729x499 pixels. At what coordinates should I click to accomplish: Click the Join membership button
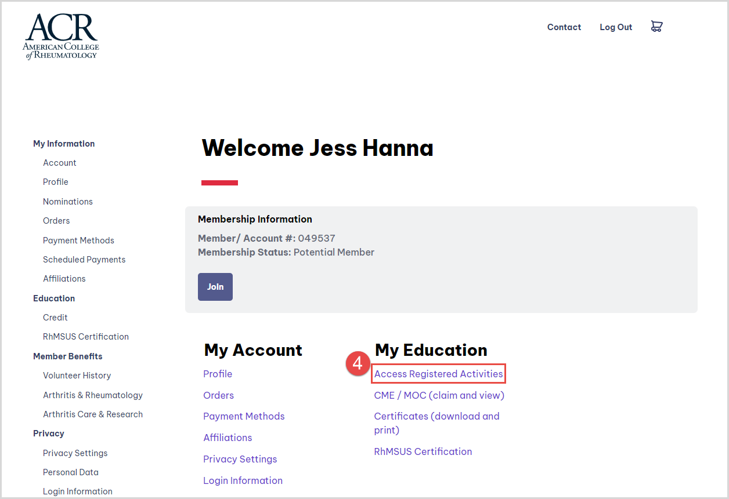[215, 287]
